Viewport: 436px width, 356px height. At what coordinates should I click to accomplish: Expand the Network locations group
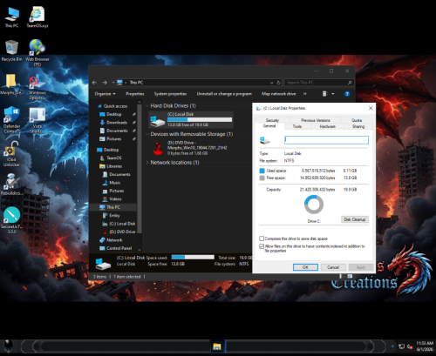pyautogui.click(x=147, y=163)
